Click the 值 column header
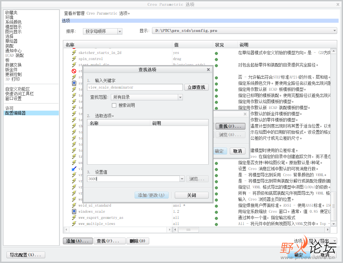The height and width of the screenshot is (263, 343). [193, 45]
